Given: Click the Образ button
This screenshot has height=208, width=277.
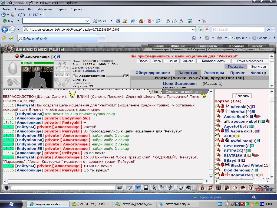Looking at the screenshot, I should click(143, 61).
